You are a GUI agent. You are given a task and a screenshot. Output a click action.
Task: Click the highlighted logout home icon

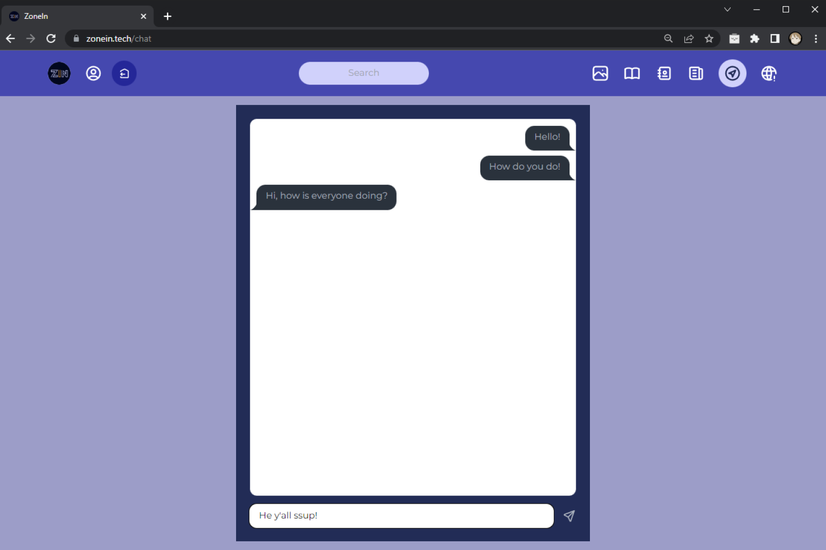[124, 73]
